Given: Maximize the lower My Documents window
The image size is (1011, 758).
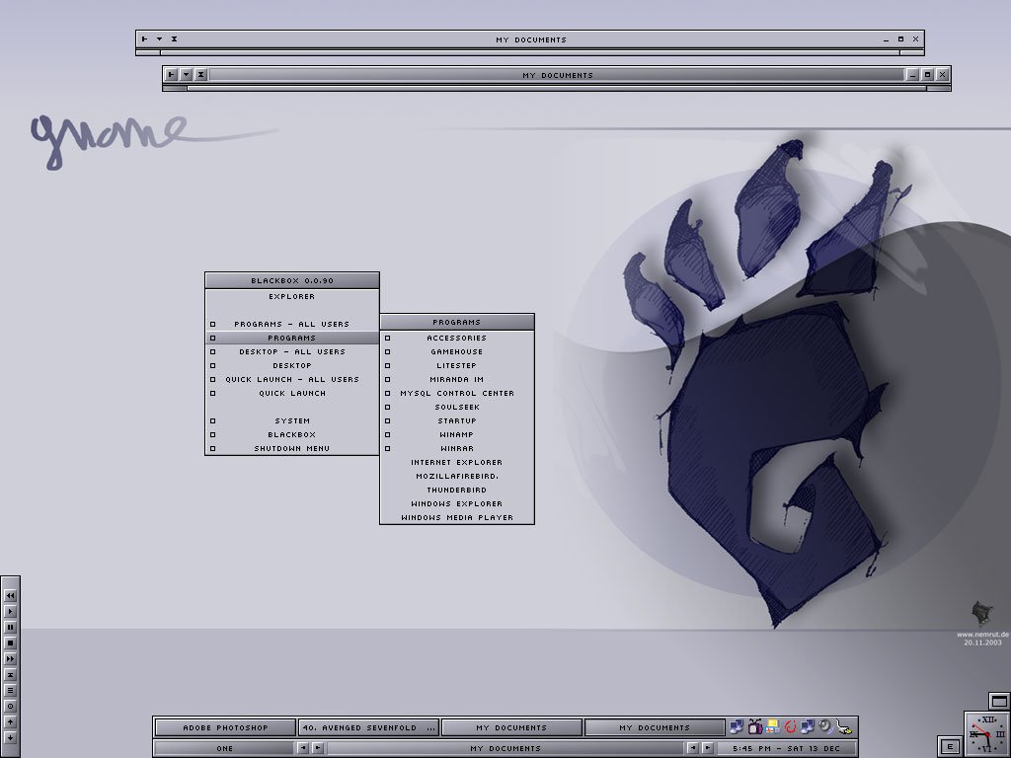Looking at the screenshot, I should [x=927, y=75].
